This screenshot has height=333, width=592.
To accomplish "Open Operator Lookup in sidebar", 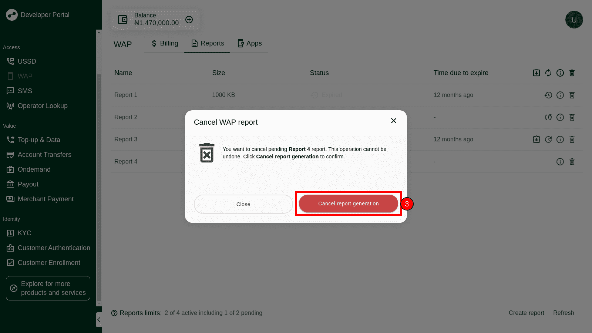I will 43,106.
